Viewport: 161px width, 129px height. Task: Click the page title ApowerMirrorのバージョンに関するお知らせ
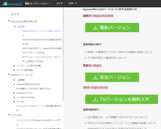point(110,9)
